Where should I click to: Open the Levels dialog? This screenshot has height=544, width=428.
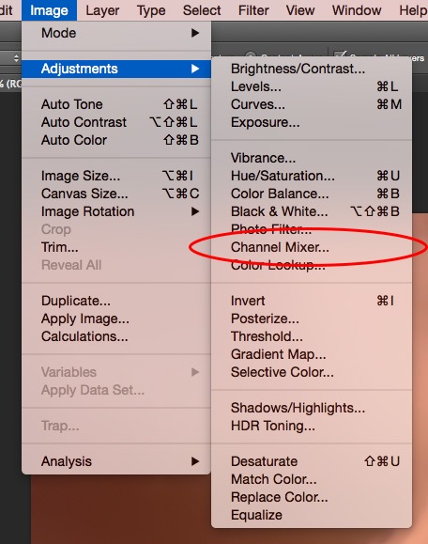[x=256, y=86]
